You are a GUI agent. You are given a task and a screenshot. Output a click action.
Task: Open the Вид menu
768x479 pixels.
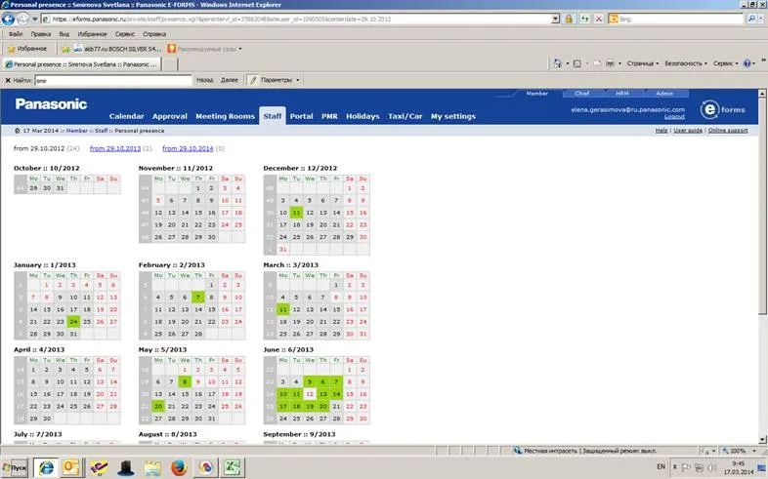point(64,34)
